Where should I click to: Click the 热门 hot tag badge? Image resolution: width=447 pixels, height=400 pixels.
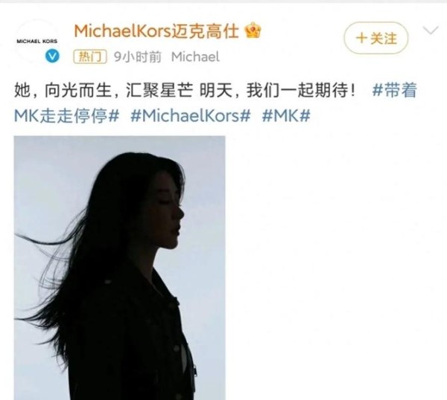click(x=90, y=57)
